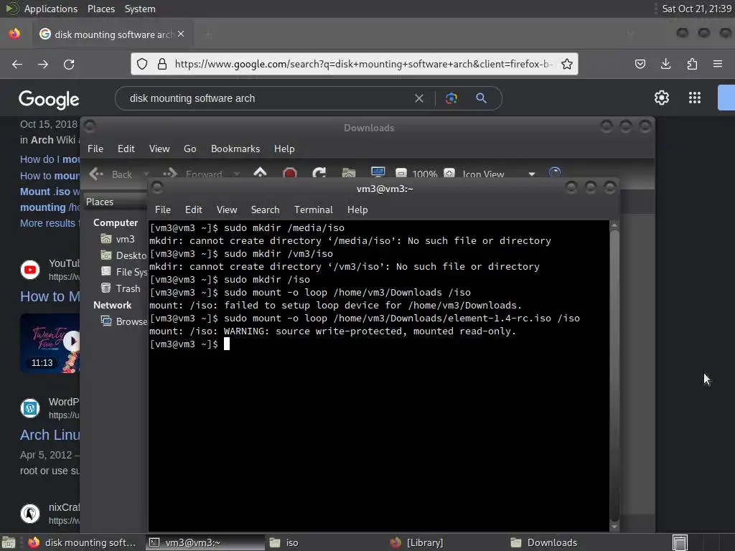Open home folder from file manager toolbar
735x551 pixels.
tap(349, 174)
